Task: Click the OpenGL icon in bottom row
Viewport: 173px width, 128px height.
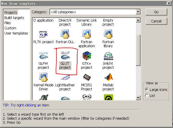Action: (x=65, y=98)
